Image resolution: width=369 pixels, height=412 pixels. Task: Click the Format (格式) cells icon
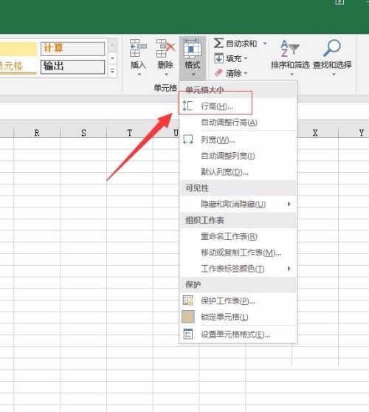tap(192, 48)
